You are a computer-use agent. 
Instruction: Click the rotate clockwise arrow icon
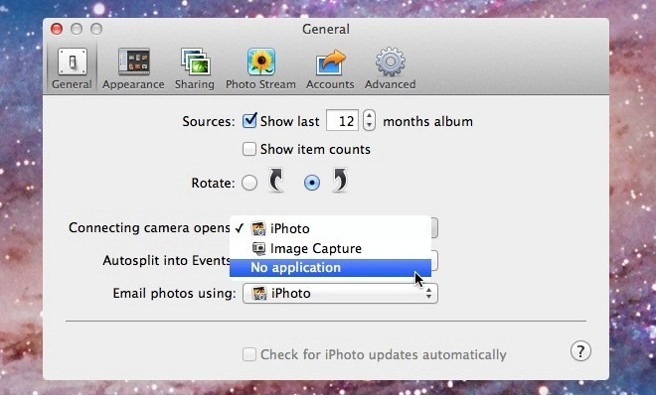[340, 181]
